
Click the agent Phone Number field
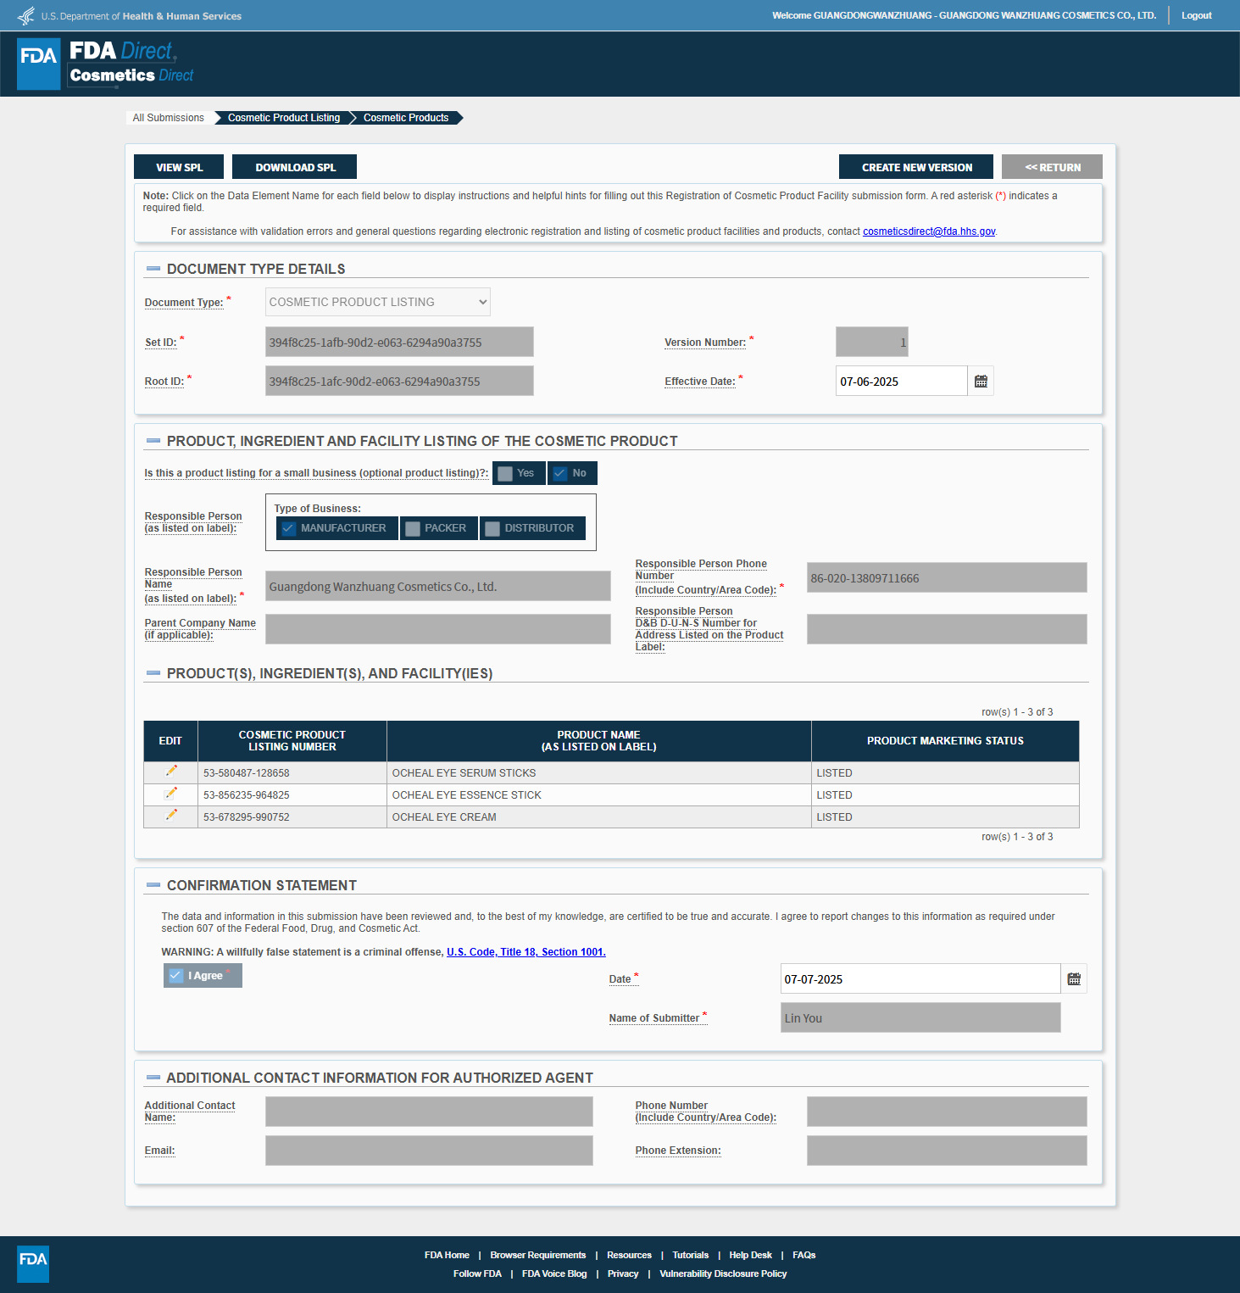(x=947, y=1112)
